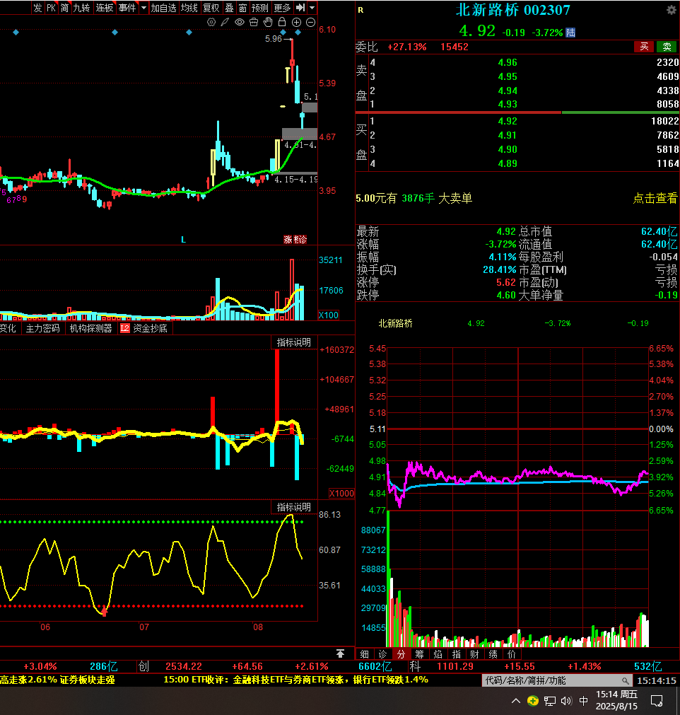Open the 复权 adjustment option
Screen dimensions: 680x715
(x=211, y=8)
